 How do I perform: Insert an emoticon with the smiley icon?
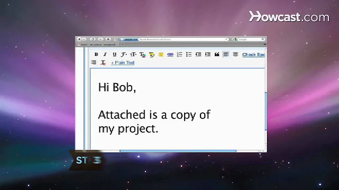pyautogui.click(x=161, y=55)
